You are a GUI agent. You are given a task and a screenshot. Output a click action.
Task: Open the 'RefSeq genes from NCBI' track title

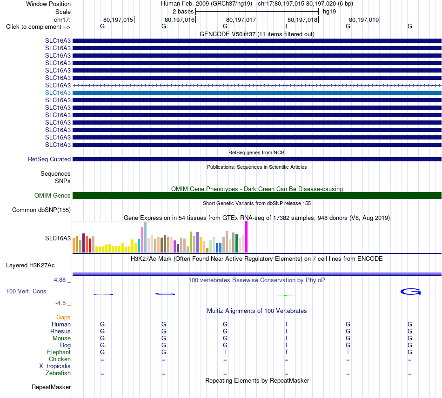coord(257,153)
